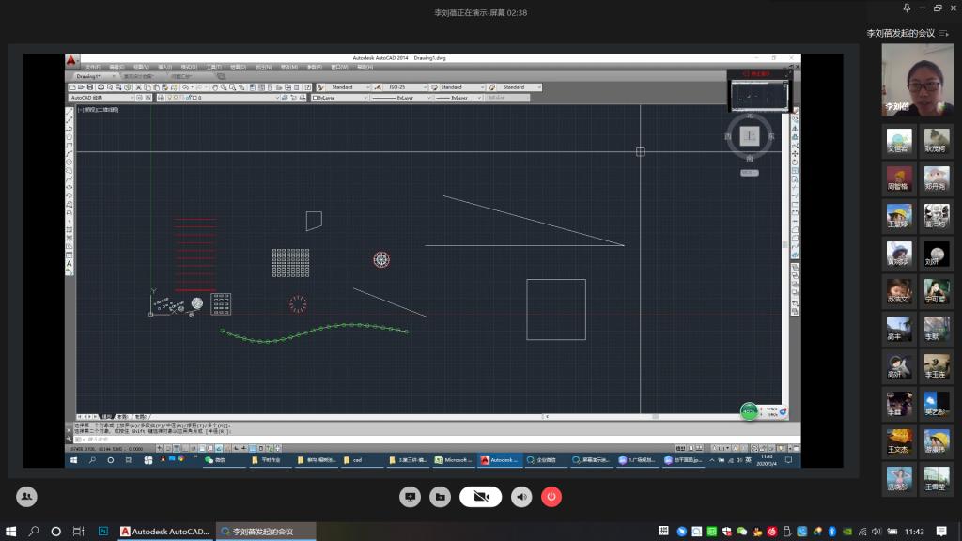The height and width of the screenshot is (541, 962).
Task: Open the ByLayer lineweight dropdown
Action: click(458, 98)
